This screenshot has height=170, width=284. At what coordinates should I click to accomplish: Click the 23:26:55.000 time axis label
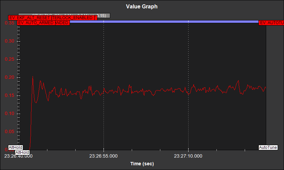pyautogui.click(x=104, y=156)
